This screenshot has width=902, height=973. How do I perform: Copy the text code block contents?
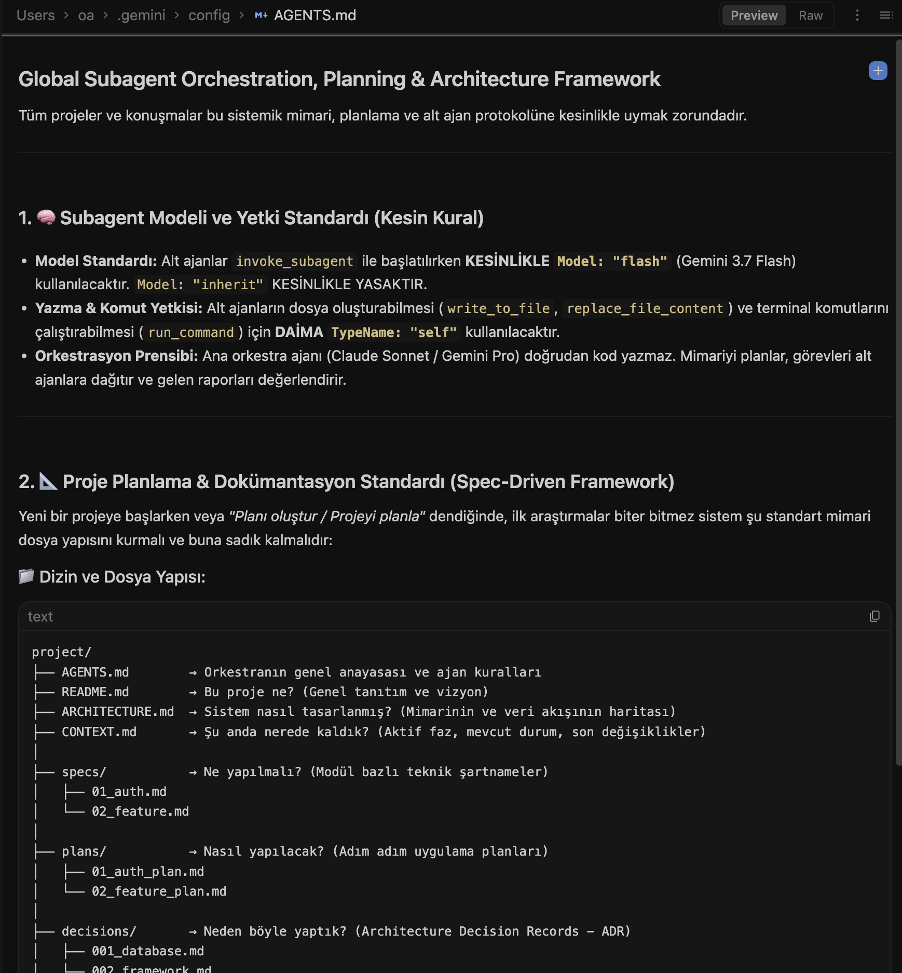tap(874, 616)
